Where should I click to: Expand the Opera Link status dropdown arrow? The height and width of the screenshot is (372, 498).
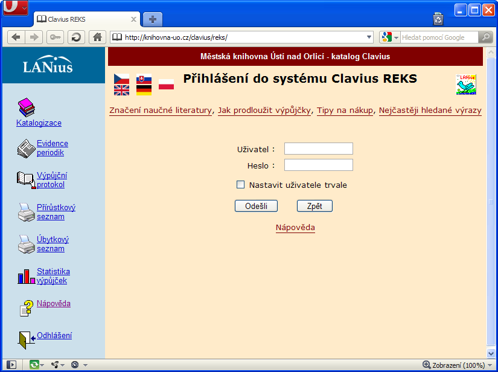42,365
